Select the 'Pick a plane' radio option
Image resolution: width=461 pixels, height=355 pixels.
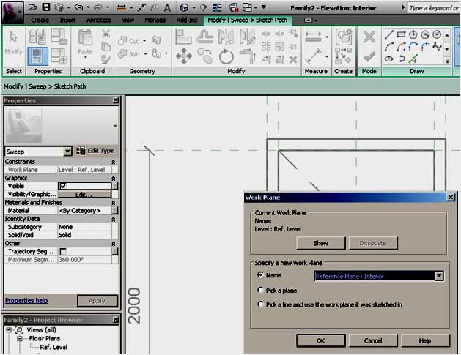(261, 291)
